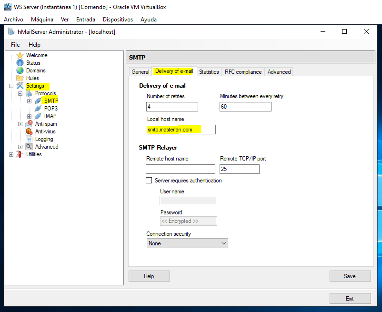Screen dimensions: 382x312
Task: Click the Help button below settings
Action: pyautogui.click(x=149, y=276)
